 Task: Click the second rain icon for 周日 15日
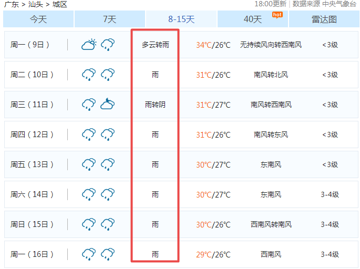(108, 224)
